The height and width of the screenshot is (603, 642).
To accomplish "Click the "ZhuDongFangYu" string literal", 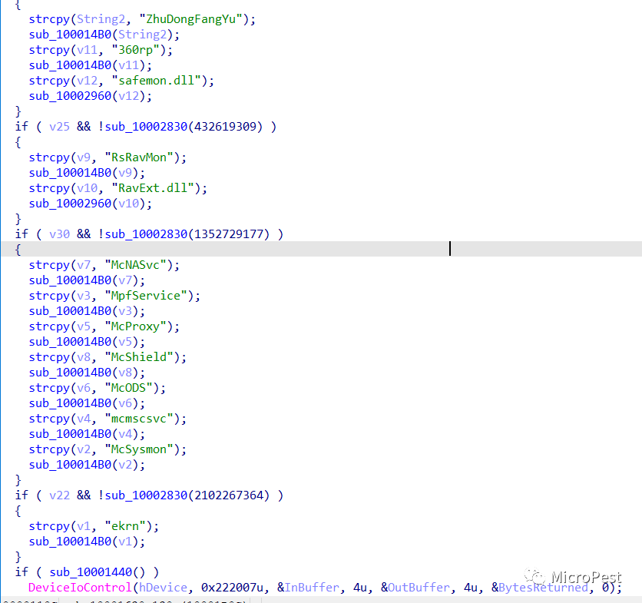I will (191, 19).
